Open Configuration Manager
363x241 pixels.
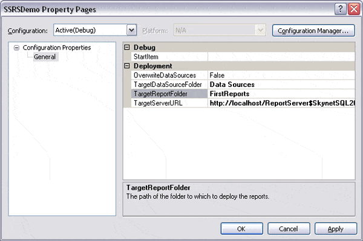(313, 30)
